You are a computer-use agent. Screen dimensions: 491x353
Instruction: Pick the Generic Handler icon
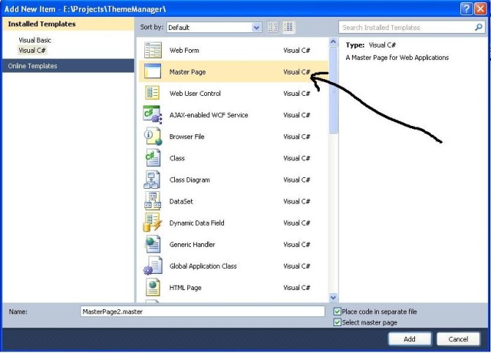153,244
